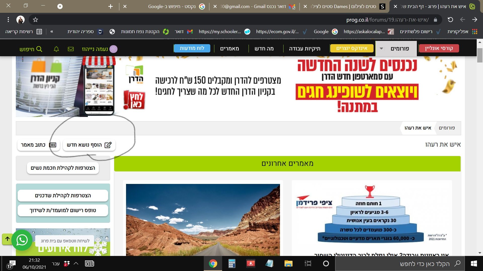The width and height of the screenshot is (483, 271).
Task: Open the פורומים dropdown arrow
Action: point(381,48)
